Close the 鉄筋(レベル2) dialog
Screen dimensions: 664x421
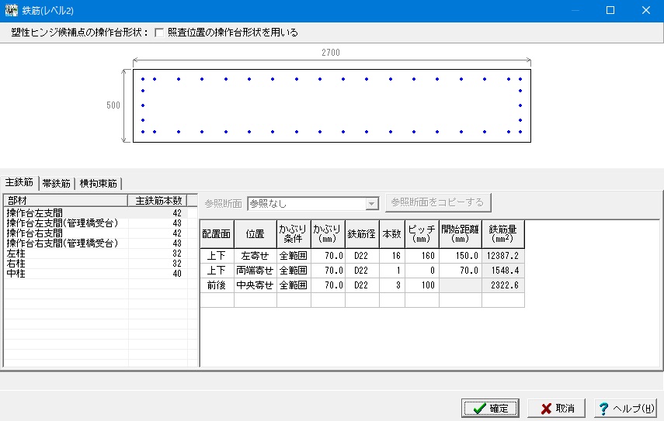click(646, 11)
